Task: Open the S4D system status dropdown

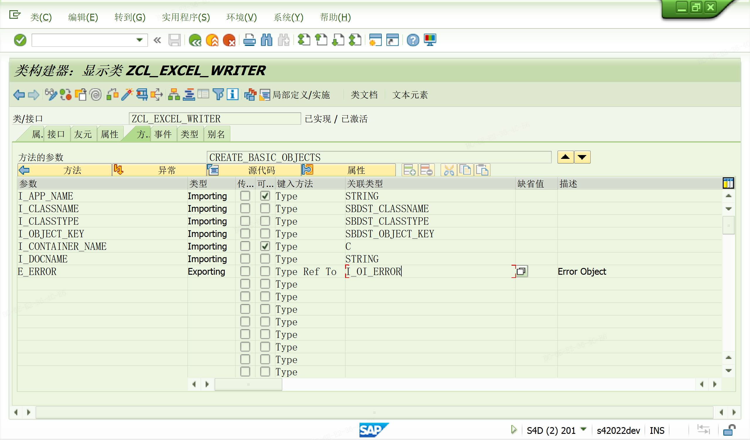Action: tap(583, 429)
